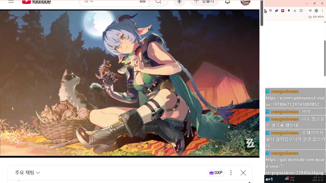Open the YouTube account avatar menu
This screenshot has width=326, height=183.
[245, 2]
